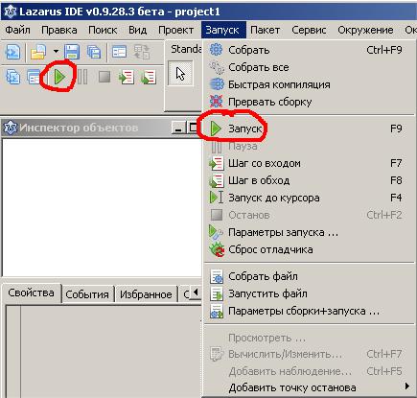Click the New Unit toolbar icon
The width and height of the screenshot is (417, 398).
pyautogui.click(x=13, y=52)
